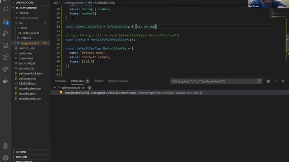Open the Accounts menu icon
This screenshot has width=289, height=162.
click(x=5, y=146)
